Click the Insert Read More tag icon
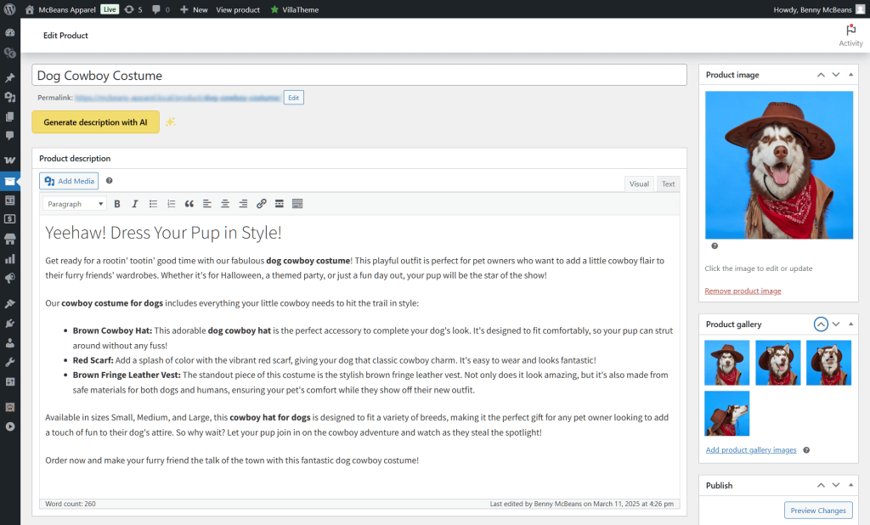Image resolution: width=870 pixels, height=525 pixels. coord(279,204)
